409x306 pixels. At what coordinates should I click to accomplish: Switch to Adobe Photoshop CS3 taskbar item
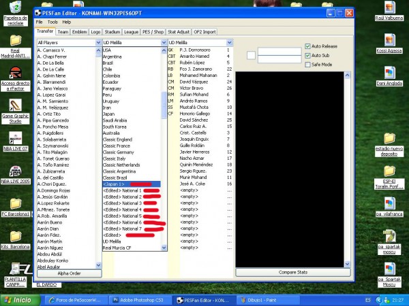pyautogui.click(x=140, y=300)
